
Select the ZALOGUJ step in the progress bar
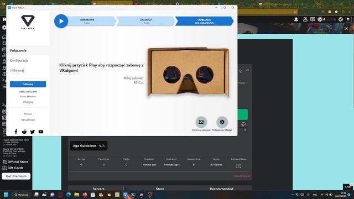146,21
